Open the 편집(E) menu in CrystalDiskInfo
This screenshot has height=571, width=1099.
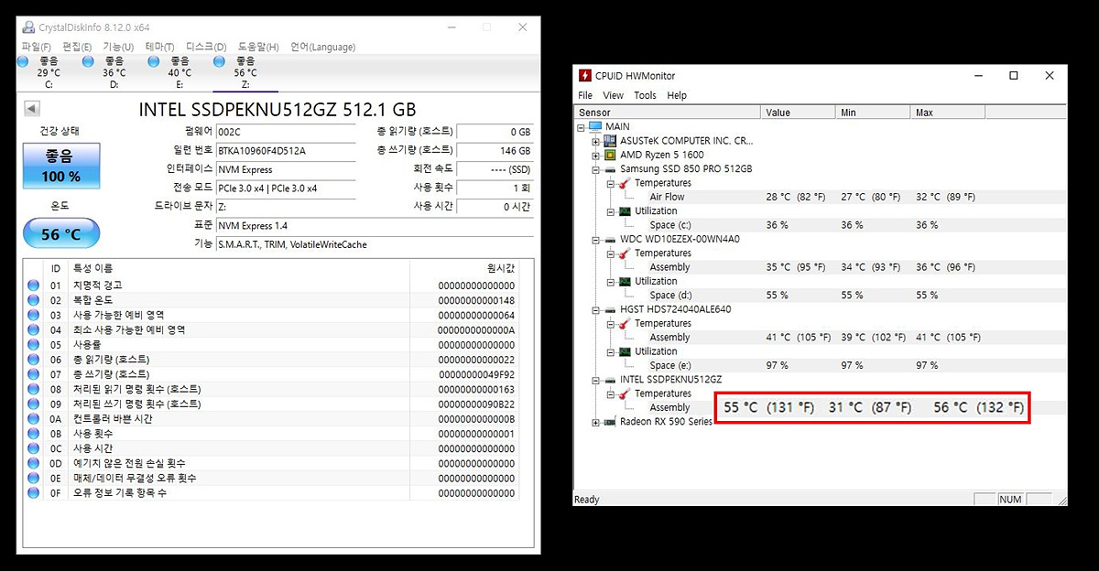(77, 47)
